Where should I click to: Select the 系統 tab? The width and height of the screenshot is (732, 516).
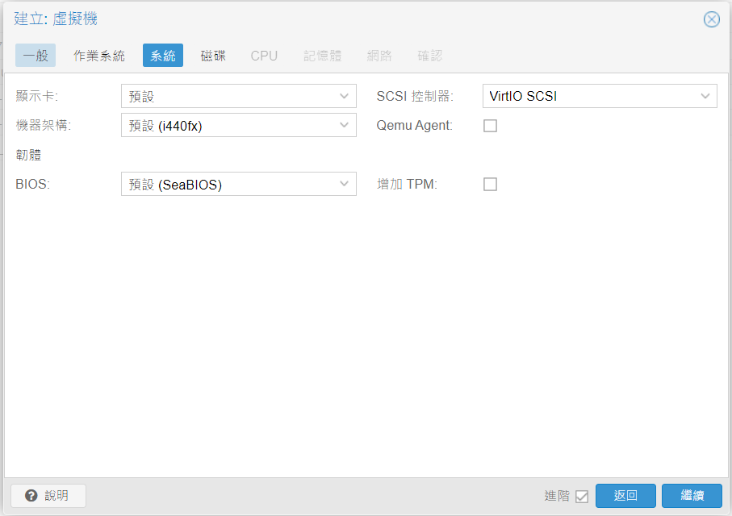(163, 56)
